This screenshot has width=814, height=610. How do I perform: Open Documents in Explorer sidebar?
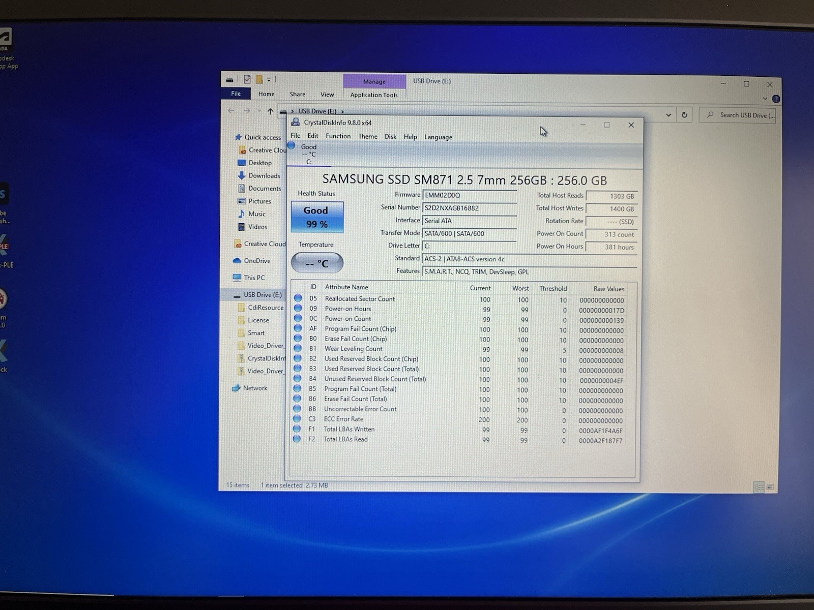[259, 188]
